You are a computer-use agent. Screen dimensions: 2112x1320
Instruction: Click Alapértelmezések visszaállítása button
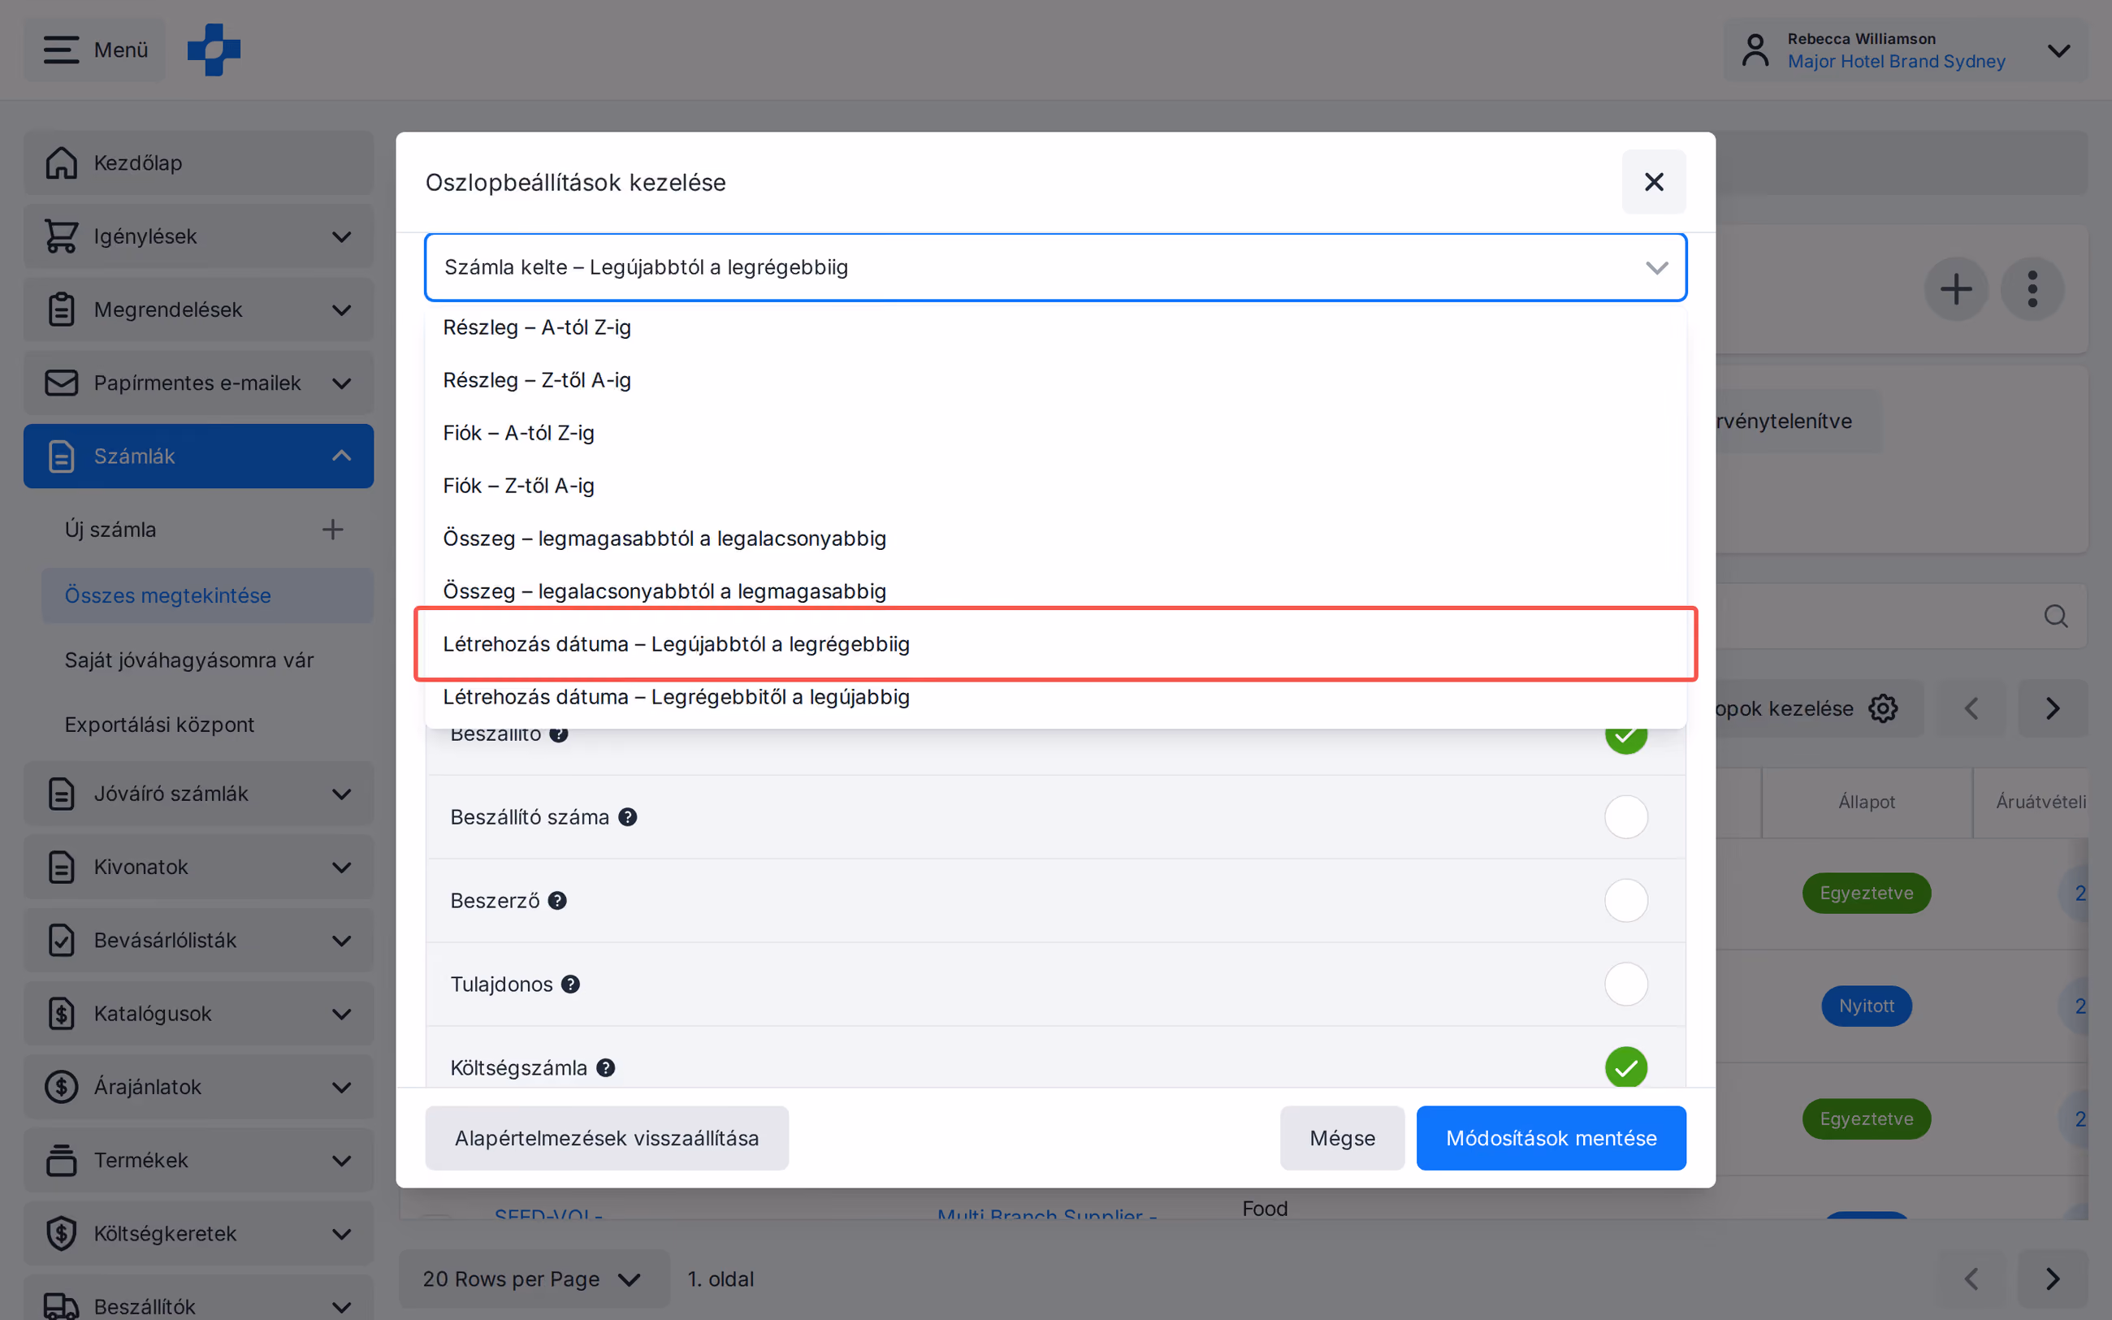coord(607,1137)
